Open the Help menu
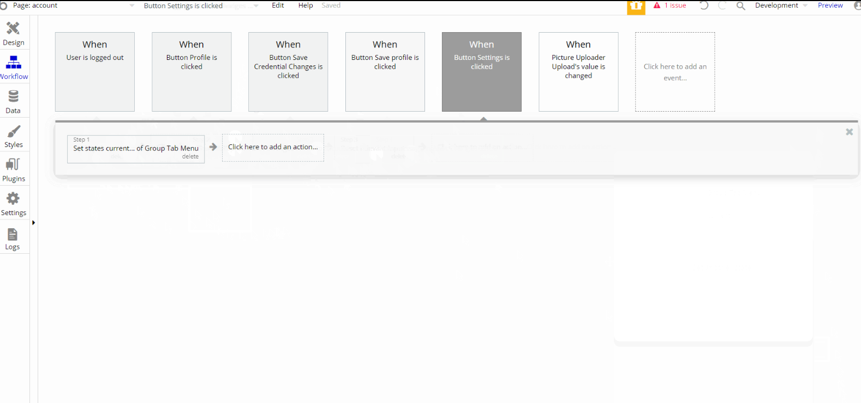Viewport: 861px width, 403px height. [x=306, y=5]
